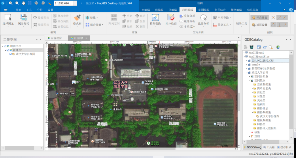Expand the sample database node
The image size is (296, 158).
tap(247, 64)
